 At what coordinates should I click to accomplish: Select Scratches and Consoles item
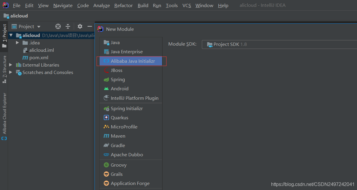[44, 72]
